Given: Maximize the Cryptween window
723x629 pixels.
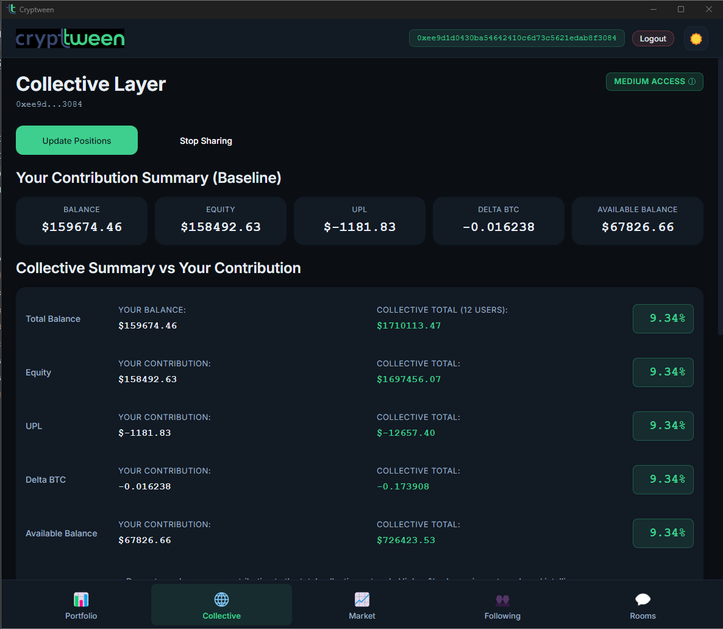Looking at the screenshot, I should pos(680,9).
